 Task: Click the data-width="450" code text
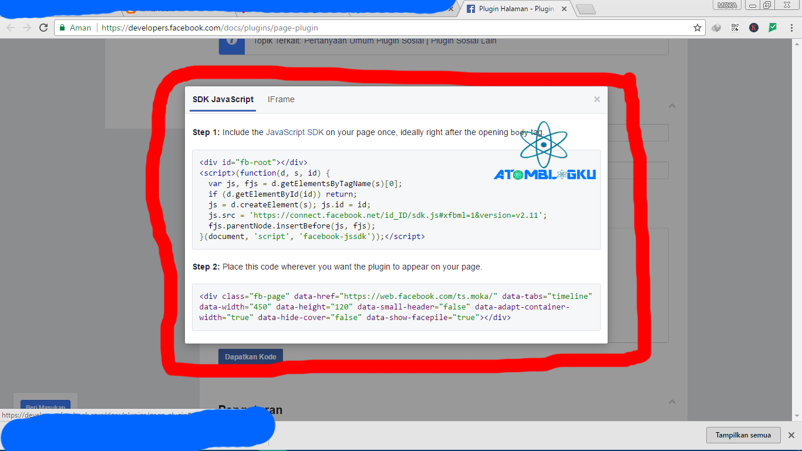click(235, 307)
